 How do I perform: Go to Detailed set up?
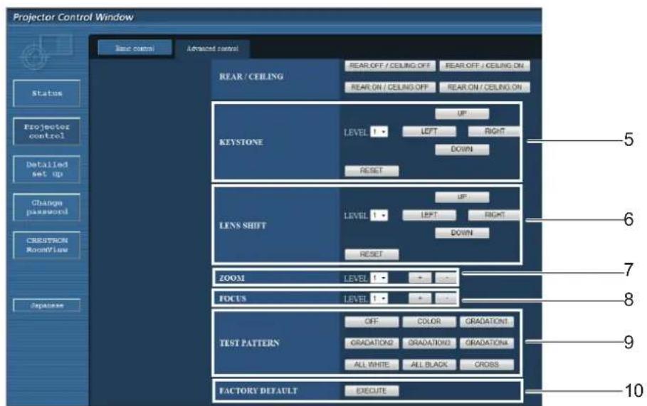tap(47, 170)
